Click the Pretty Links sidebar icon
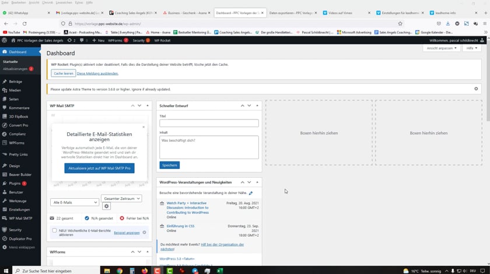490x274 pixels. 5,154
